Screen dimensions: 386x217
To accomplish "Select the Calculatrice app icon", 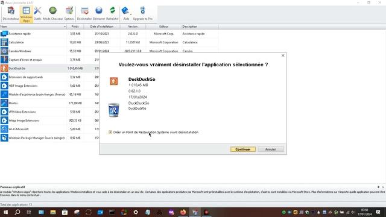I will click(4, 42).
